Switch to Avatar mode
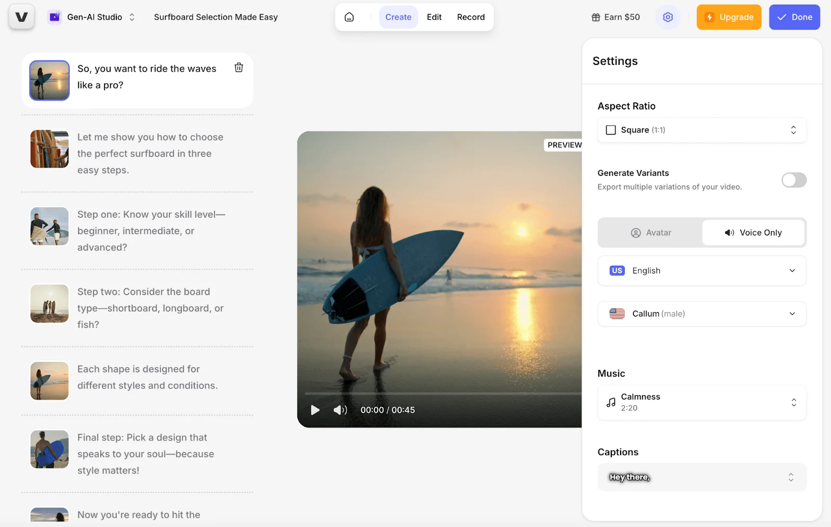831x527 pixels. [x=651, y=233]
